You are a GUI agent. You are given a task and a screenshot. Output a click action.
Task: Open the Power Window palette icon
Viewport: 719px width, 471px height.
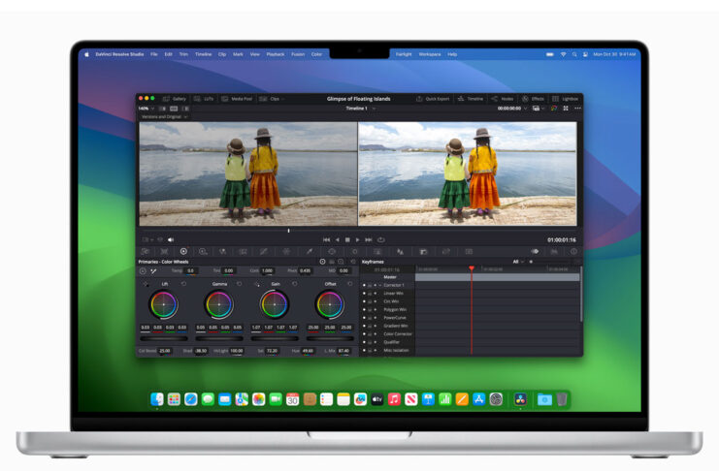332,252
